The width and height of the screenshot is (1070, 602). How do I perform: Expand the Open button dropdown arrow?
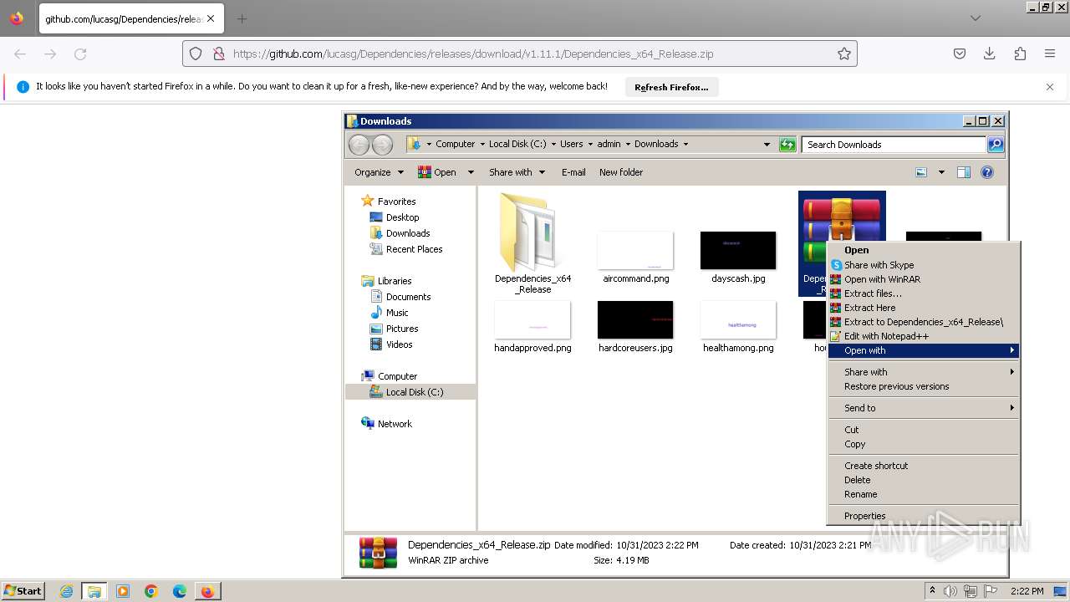[x=471, y=172]
